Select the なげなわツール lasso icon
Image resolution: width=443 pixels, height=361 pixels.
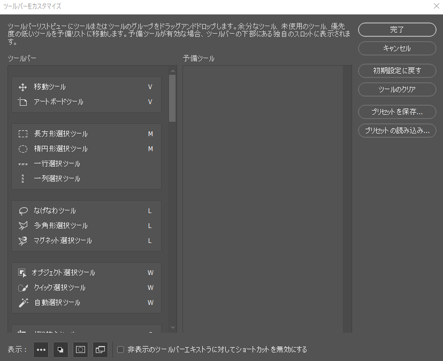pos(23,211)
